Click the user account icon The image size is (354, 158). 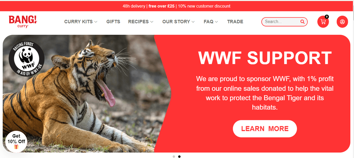pyautogui.click(x=342, y=22)
